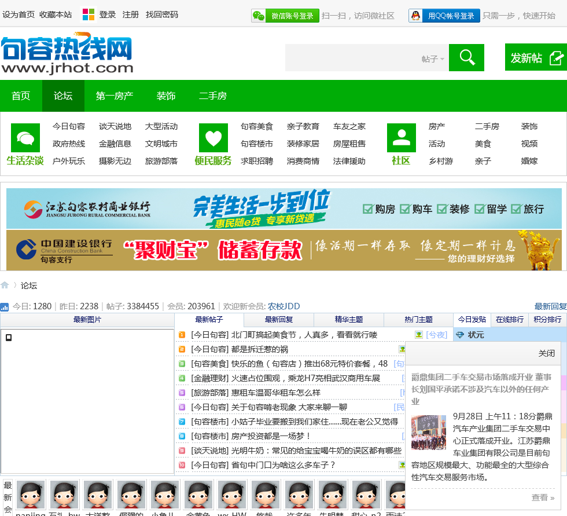This screenshot has height=516, width=567.
Task: Click the green search magnifier button
Action: pos(466,57)
